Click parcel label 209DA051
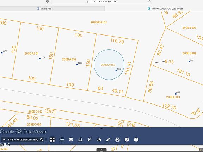The height and width of the screenshot is (152, 203). coord(31,53)
